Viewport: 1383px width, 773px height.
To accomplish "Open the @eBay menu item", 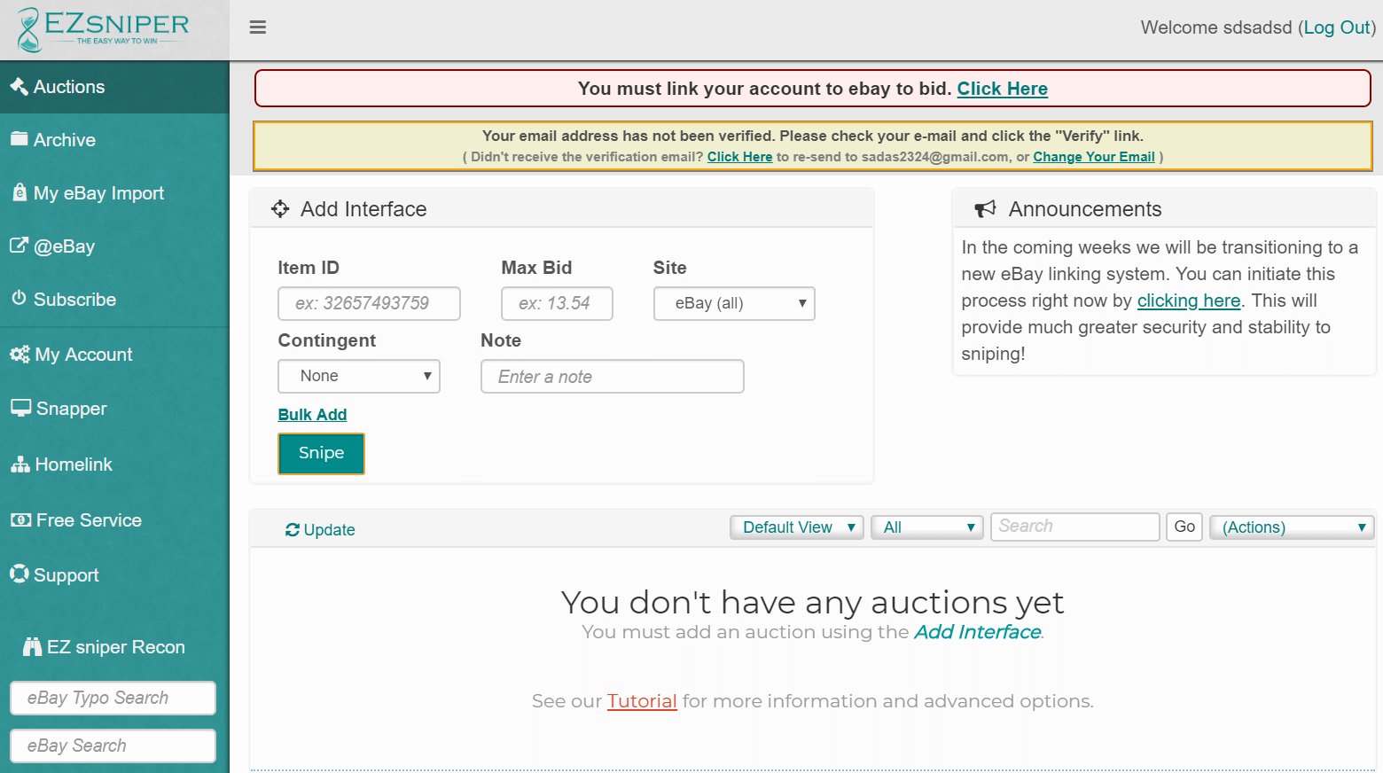I will (x=114, y=246).
